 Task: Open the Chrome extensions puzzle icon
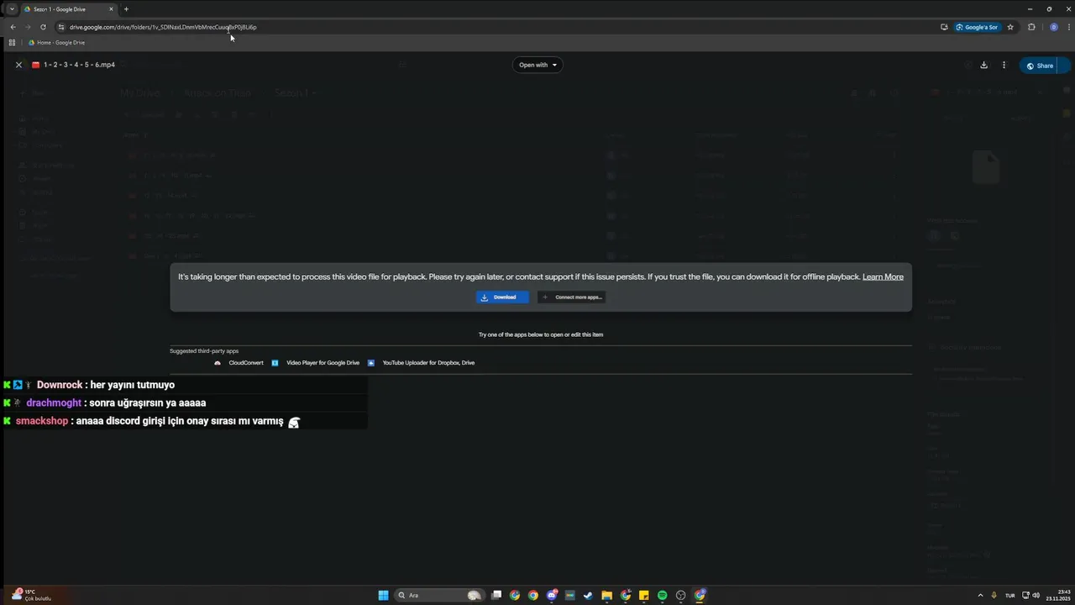coord(1032,27)
